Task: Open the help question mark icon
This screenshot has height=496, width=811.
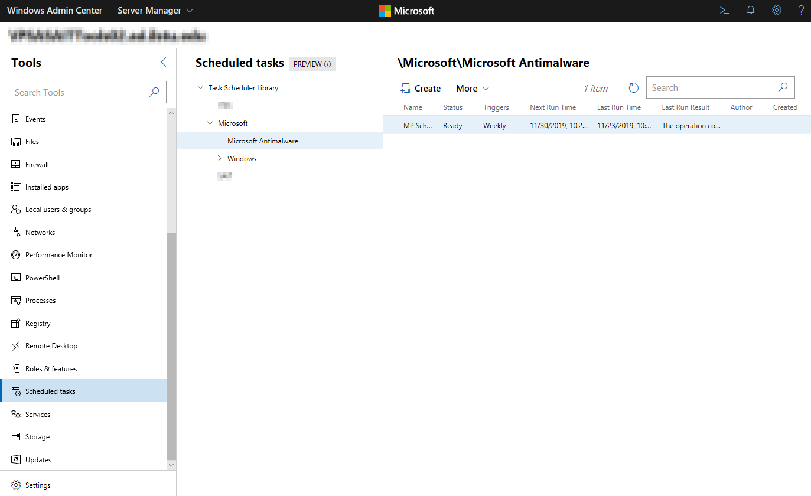Action: tap(801, 10)
